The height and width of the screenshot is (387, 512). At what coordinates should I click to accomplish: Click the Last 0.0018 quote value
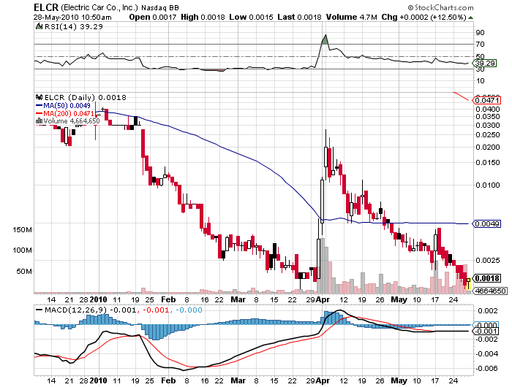tap(299, 17)
